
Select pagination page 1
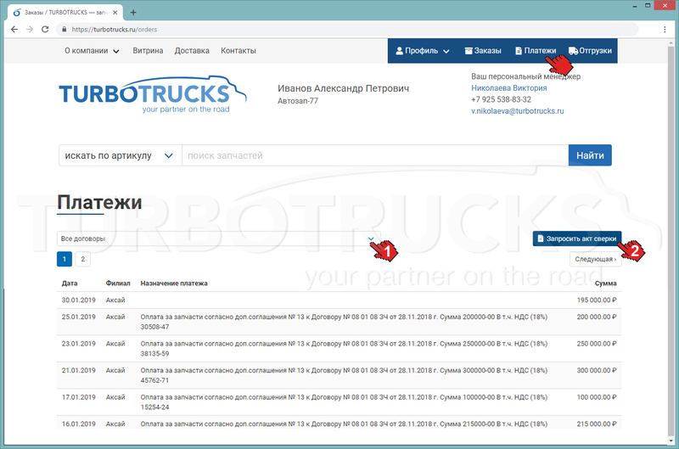point(65,260)
